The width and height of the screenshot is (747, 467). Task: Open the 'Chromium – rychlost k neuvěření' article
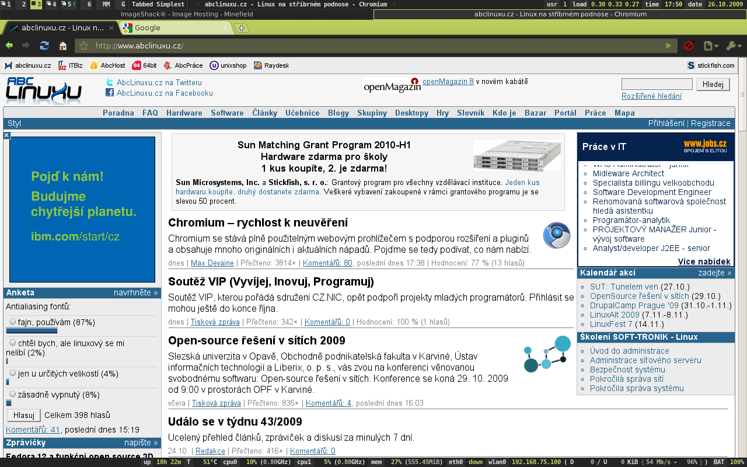coord(258,222)
